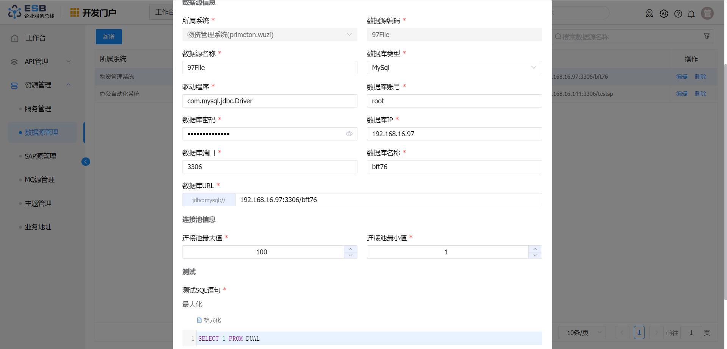Click the 前往 page number input

(x=691, y=333)
